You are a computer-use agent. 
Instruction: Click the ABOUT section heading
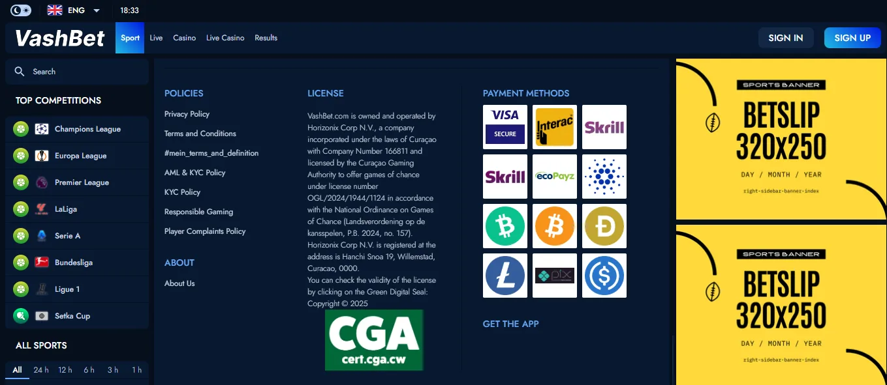pos(179,263)
